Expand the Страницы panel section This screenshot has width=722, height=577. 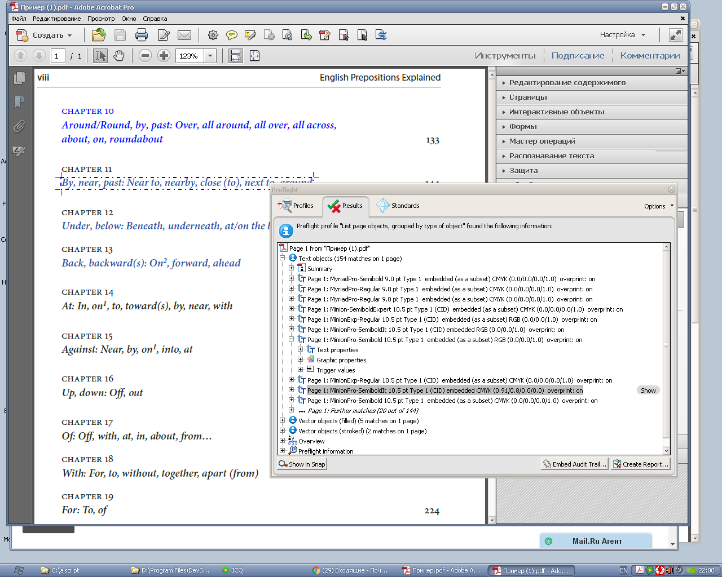592,97
